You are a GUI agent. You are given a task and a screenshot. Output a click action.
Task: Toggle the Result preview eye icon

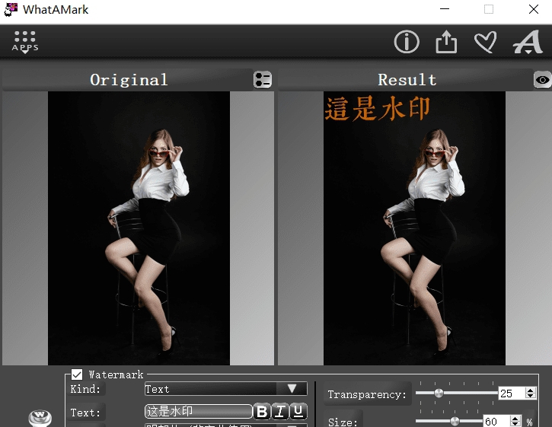click(x=542, y=80)
